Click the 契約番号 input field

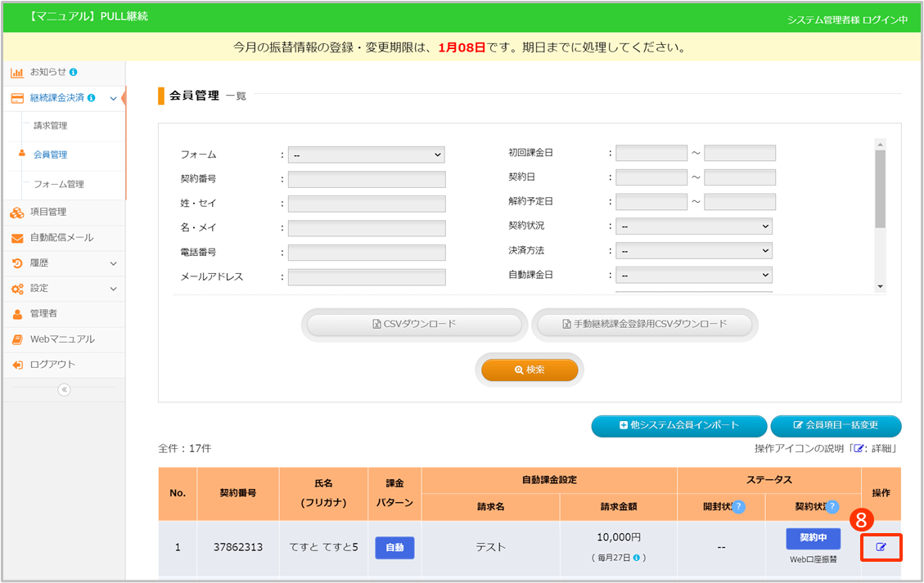[366, 179]
